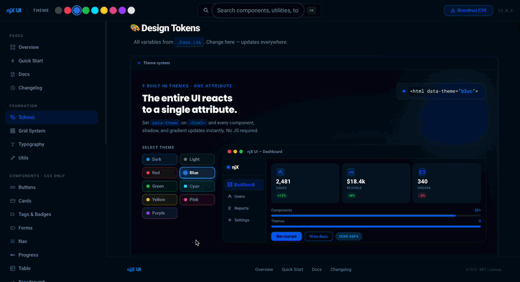The image size is (520, 282).
Task: Select the Green theme option
Action: click(x=159, y=187)
